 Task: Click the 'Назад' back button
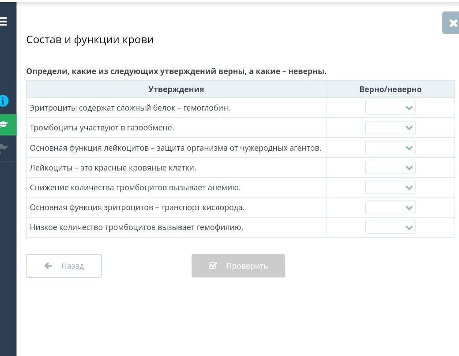tap(64, 266)
